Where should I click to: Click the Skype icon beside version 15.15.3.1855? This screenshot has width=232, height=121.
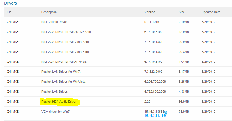166,112
